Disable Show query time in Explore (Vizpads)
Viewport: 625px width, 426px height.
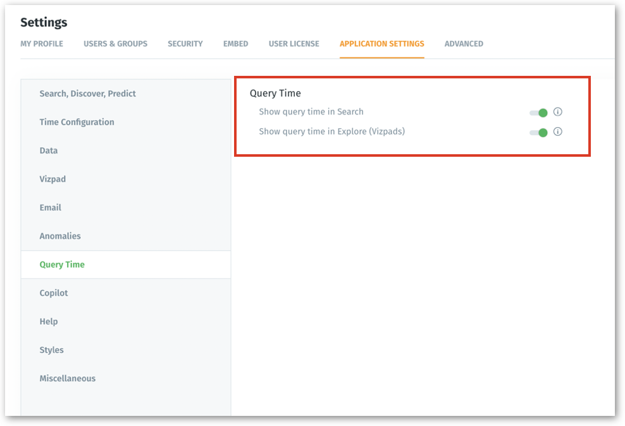[538, 133]
